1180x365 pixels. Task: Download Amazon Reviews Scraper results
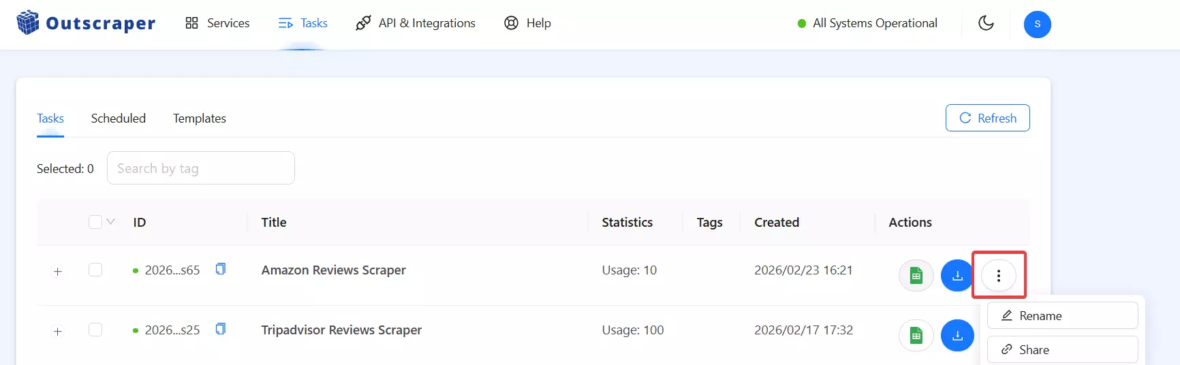(x=957, y=276)
